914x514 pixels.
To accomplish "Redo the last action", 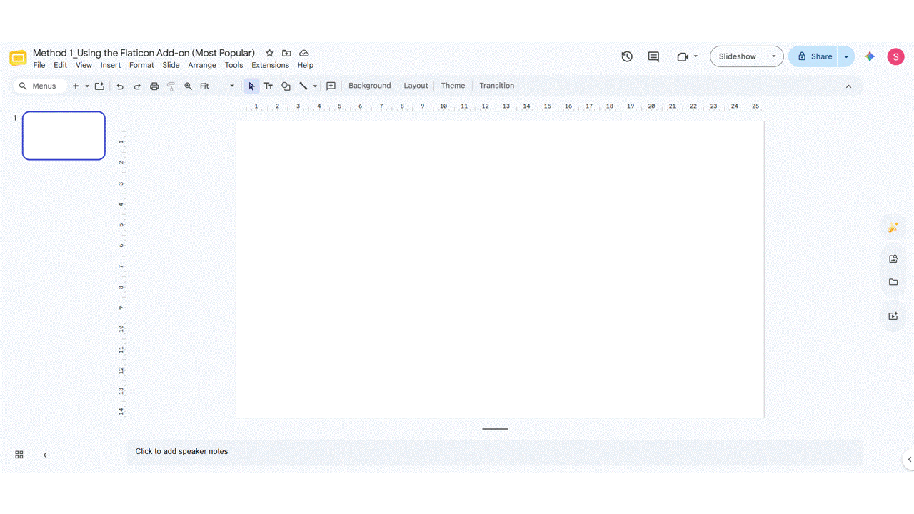I will click(x=137, y=86).
